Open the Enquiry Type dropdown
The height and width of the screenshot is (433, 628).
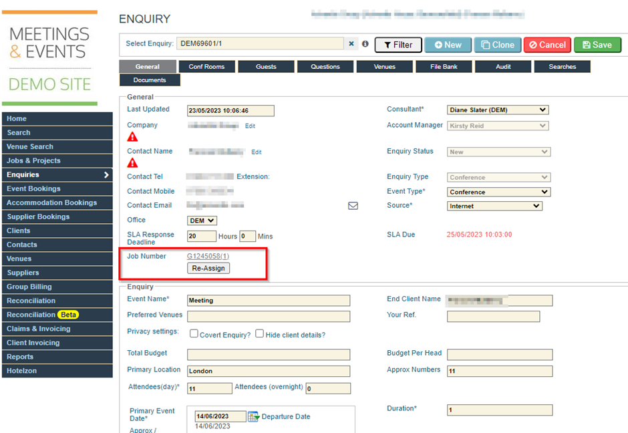[x=498, y=178]
